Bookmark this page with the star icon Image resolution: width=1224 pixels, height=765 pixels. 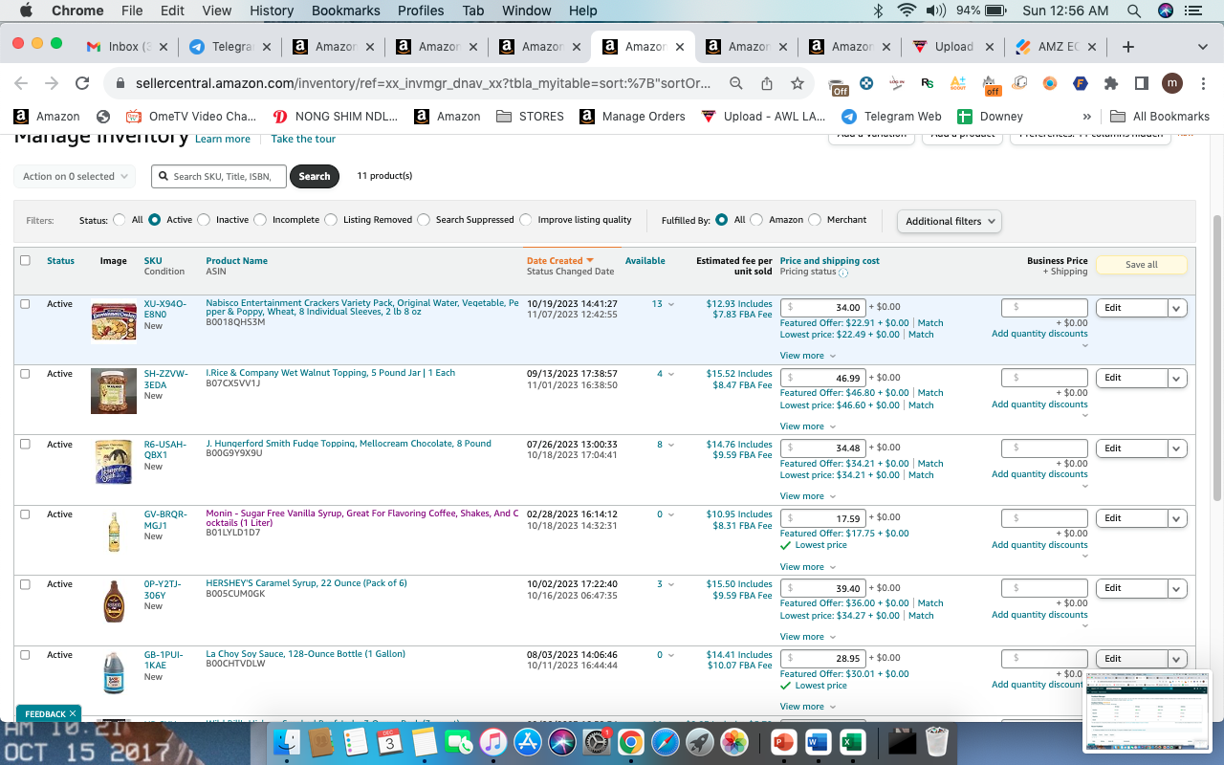(x=798, y=83)
